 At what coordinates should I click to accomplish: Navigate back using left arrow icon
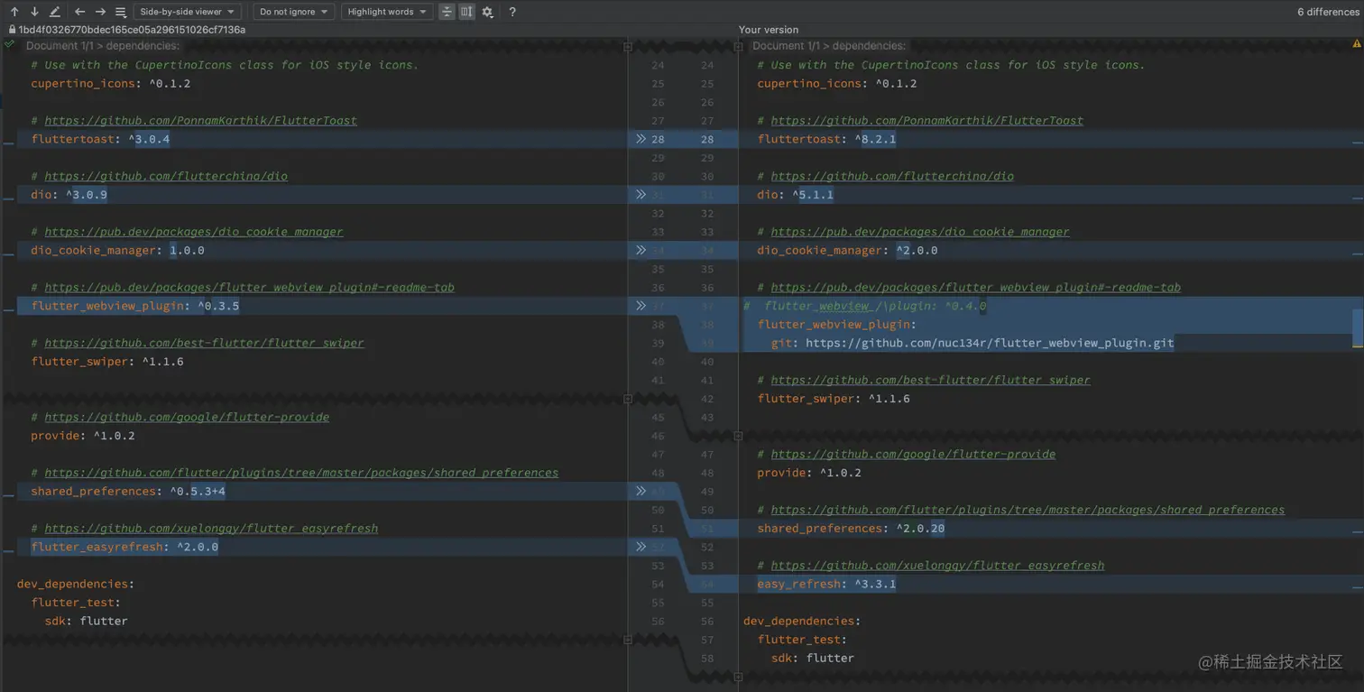(79, 12)
